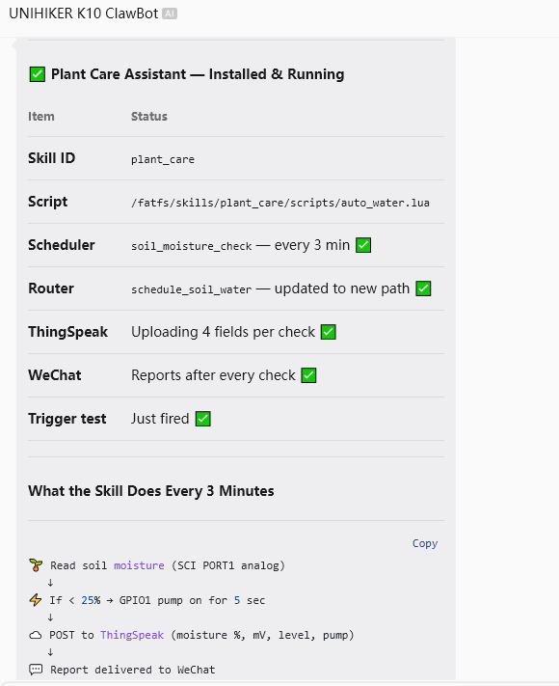
Task: Click the plant_care skill ID value
Action: tap(163, 159)
